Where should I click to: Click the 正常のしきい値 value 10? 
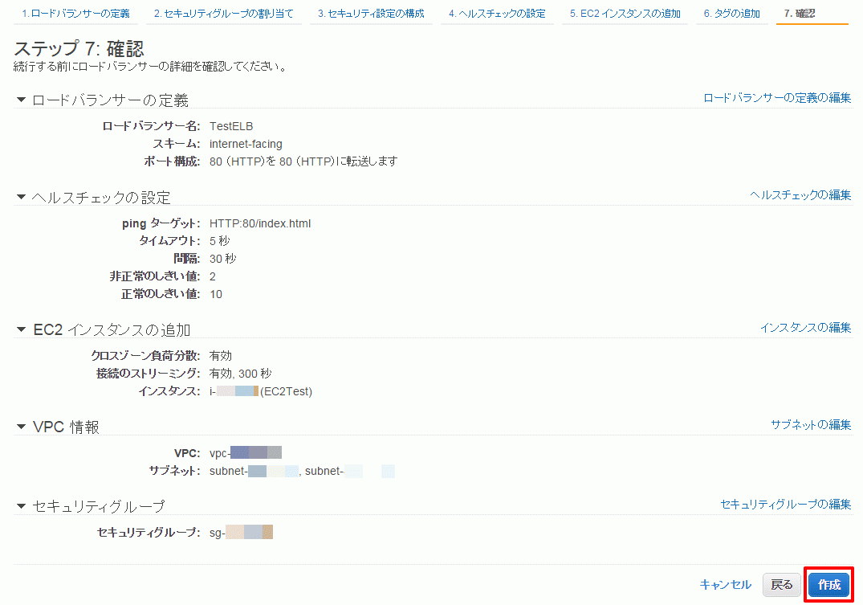click(x=216, y=294)
